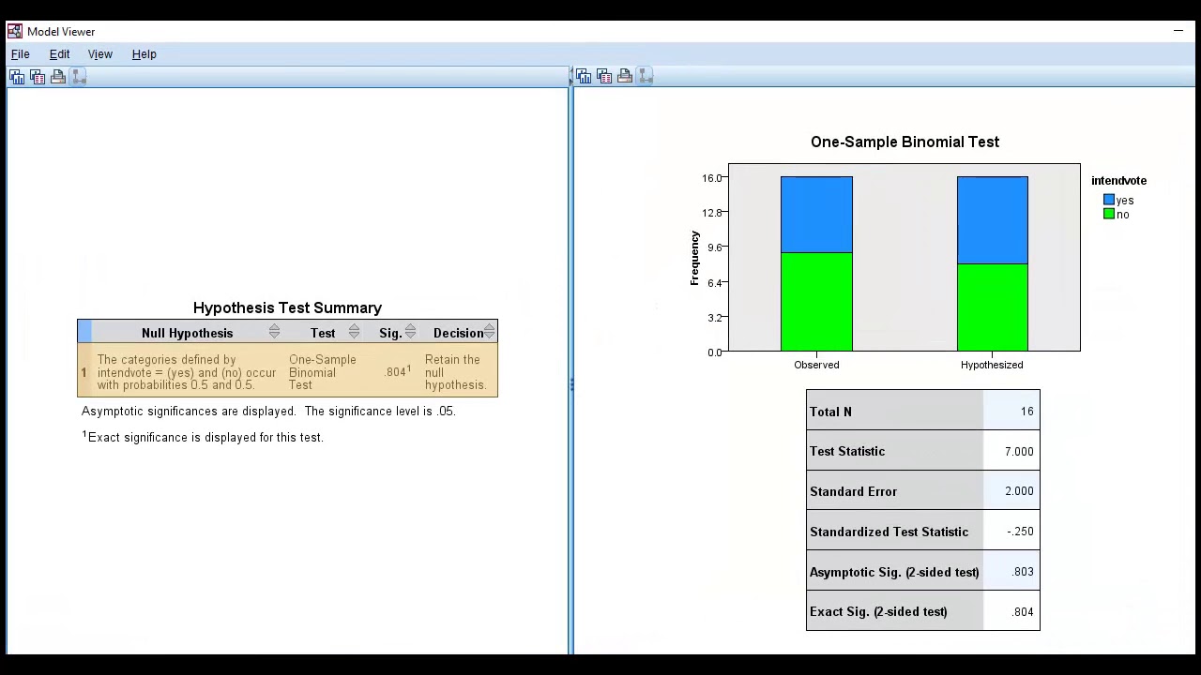Click the grayed node-link icon in left toolbar
The image size is (1201, 675).
[x=79, y=77]
